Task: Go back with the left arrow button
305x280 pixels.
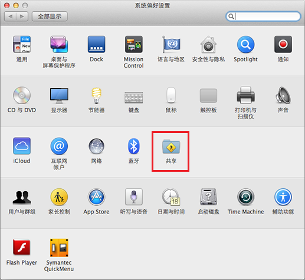Action: point(10,16)
